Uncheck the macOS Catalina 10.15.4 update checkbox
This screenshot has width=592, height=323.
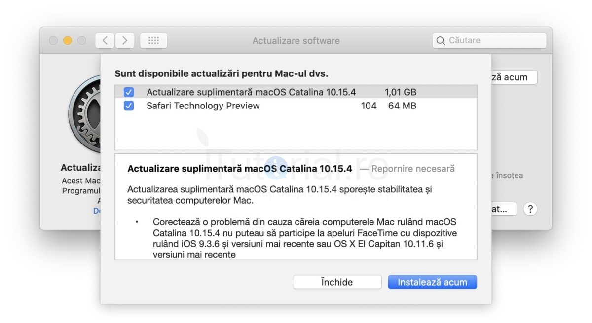(x=129, y=92)
